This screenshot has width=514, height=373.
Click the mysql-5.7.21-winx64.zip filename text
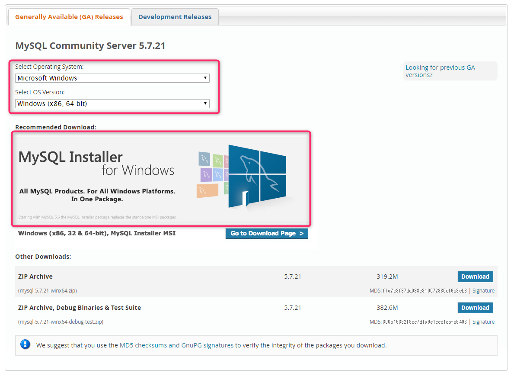48,291
